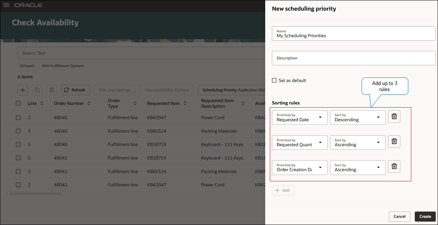Screen dimensions: 438x225
Task: Open Sort by Descending dropdown
Action: 358,117
